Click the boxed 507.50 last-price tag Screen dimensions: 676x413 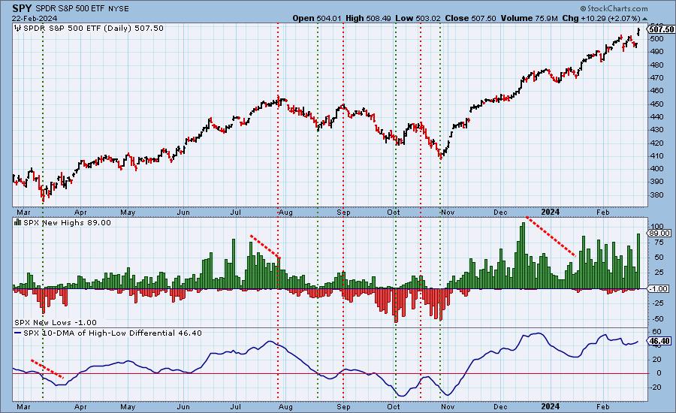(661, 29)
